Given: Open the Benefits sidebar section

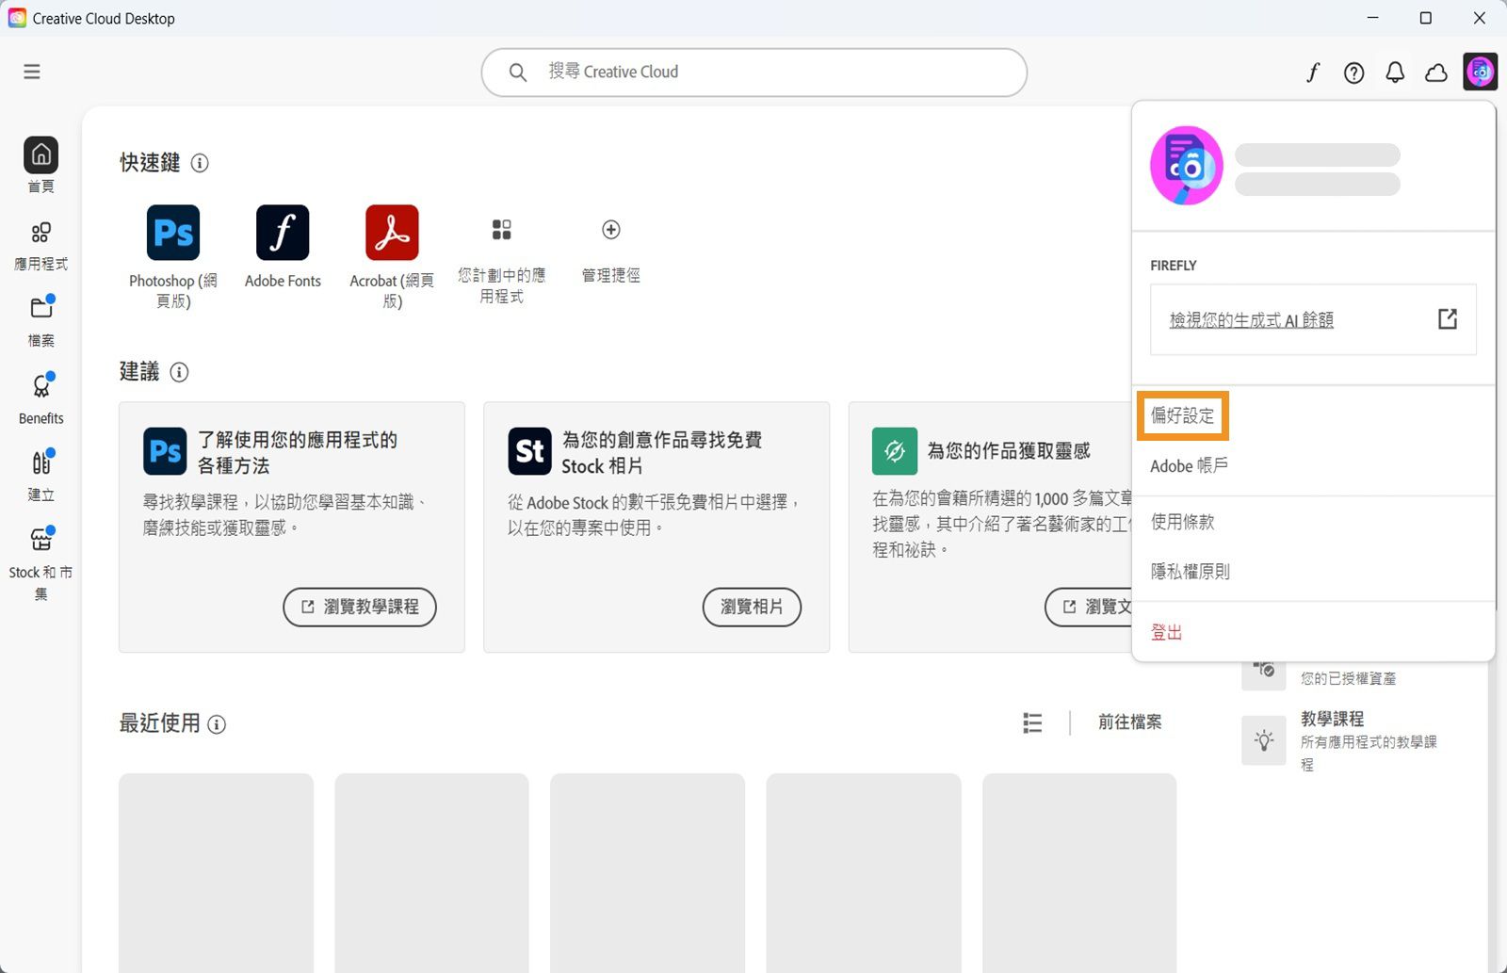Looking at the screenshot, I should (41, 399).
